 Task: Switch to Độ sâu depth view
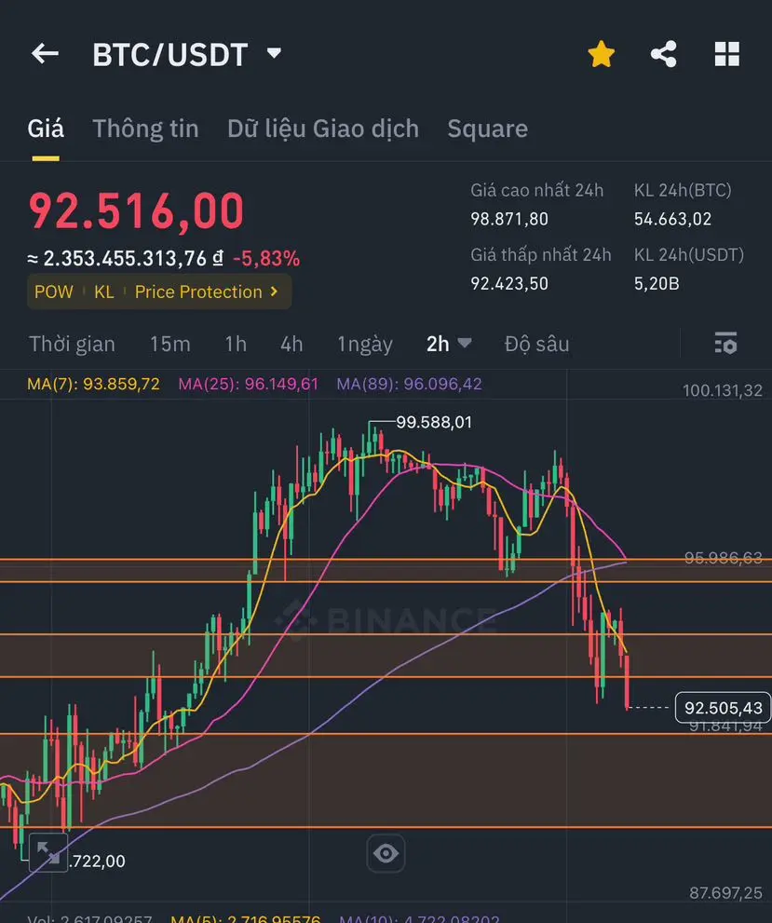[x=536, y=344]
